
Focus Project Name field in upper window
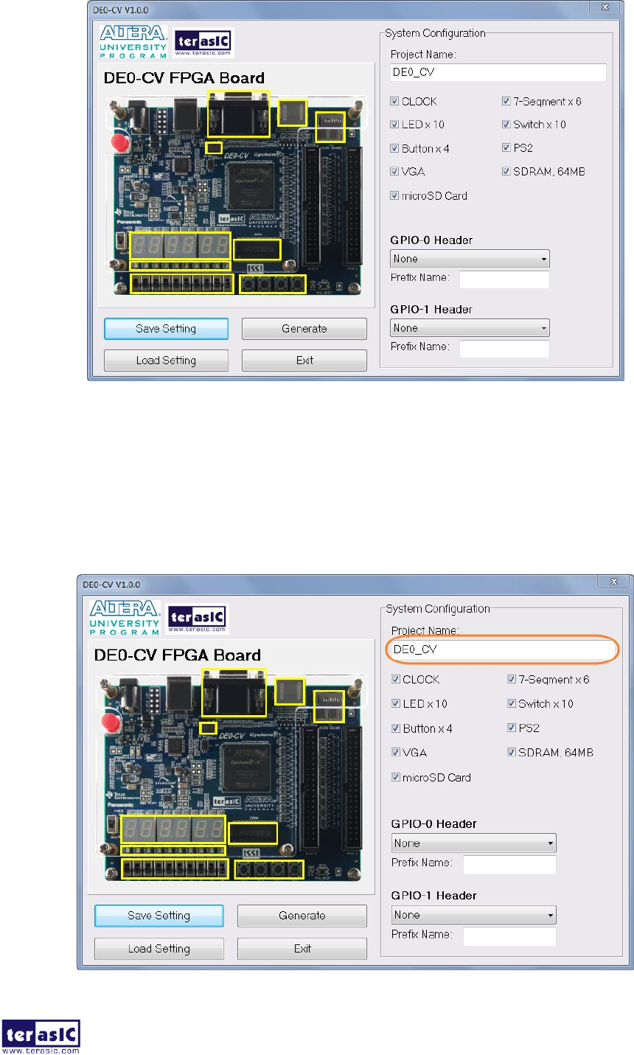tap(498, 72)
